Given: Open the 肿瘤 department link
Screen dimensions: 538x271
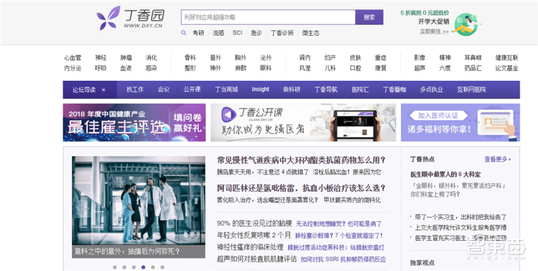Looking at the screenshot, I should [x=126, y=58].
